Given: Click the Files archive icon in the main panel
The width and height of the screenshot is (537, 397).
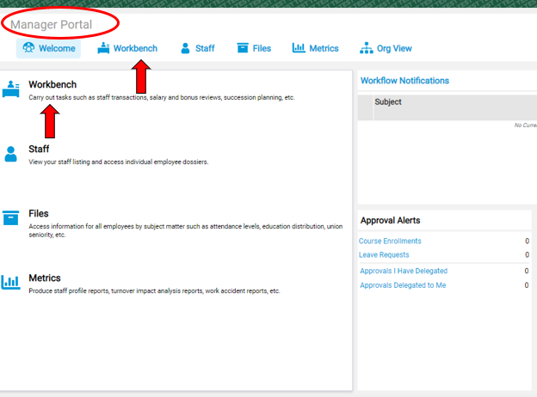Looking at the screenshot, I should pyautogui.click(x=11, y=217).
